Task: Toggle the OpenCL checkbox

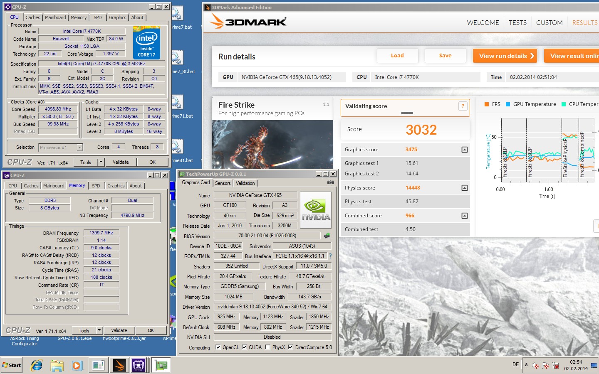Action: [x=218, y=347]
